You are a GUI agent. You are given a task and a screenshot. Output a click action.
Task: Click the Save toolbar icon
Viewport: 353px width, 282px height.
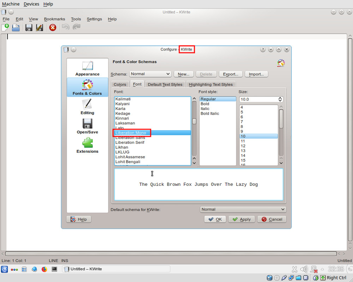tap(29, 27)
